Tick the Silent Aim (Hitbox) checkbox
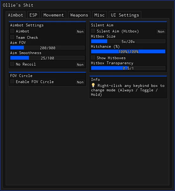This screenshot has height=191, width=175. (93, 31)
